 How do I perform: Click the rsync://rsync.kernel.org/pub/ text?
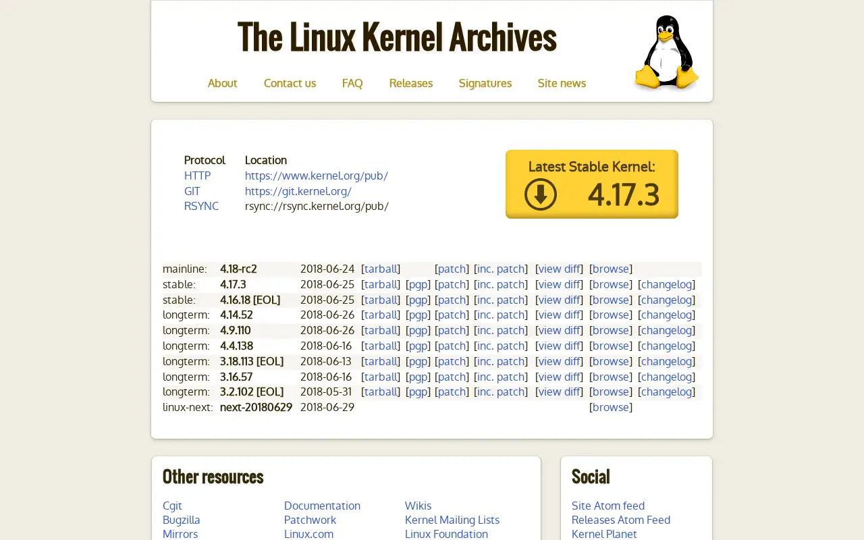[317, 206]
